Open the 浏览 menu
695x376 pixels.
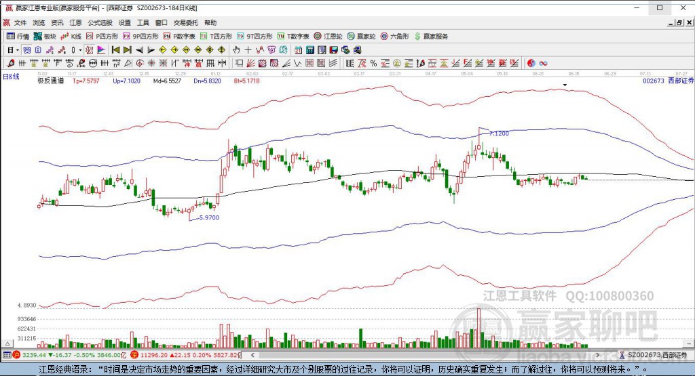tap(39, 22)
